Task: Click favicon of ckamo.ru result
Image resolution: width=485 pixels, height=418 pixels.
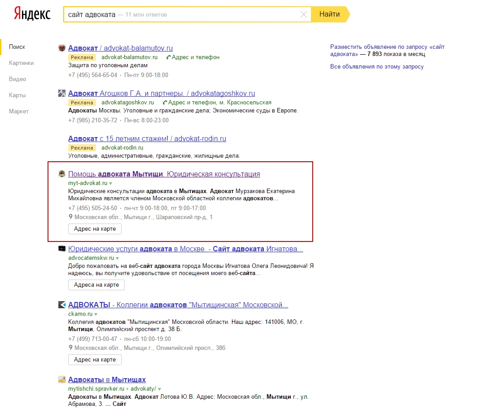Action: [x=62, y=305]
